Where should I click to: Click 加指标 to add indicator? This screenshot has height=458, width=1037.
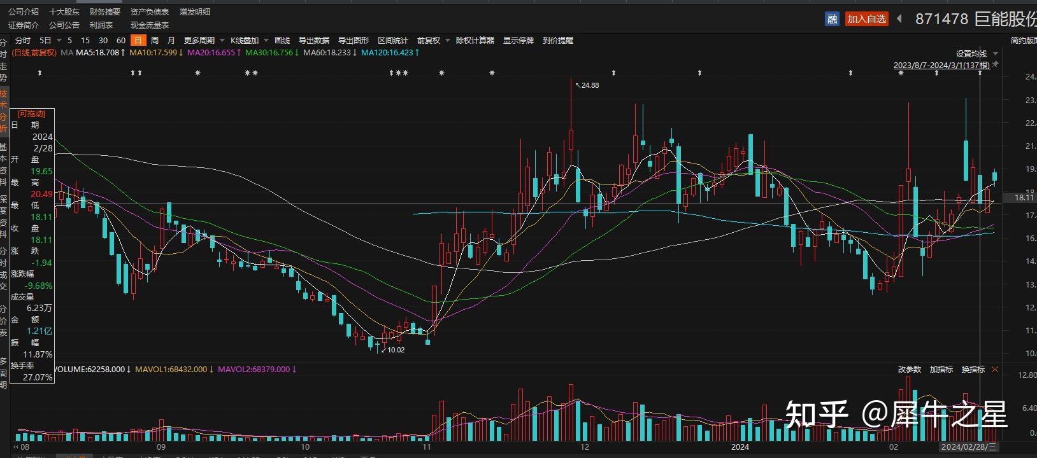pyautogui.click(x=941, y=370)
